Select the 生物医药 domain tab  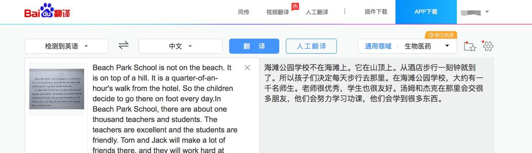[418, 46]
